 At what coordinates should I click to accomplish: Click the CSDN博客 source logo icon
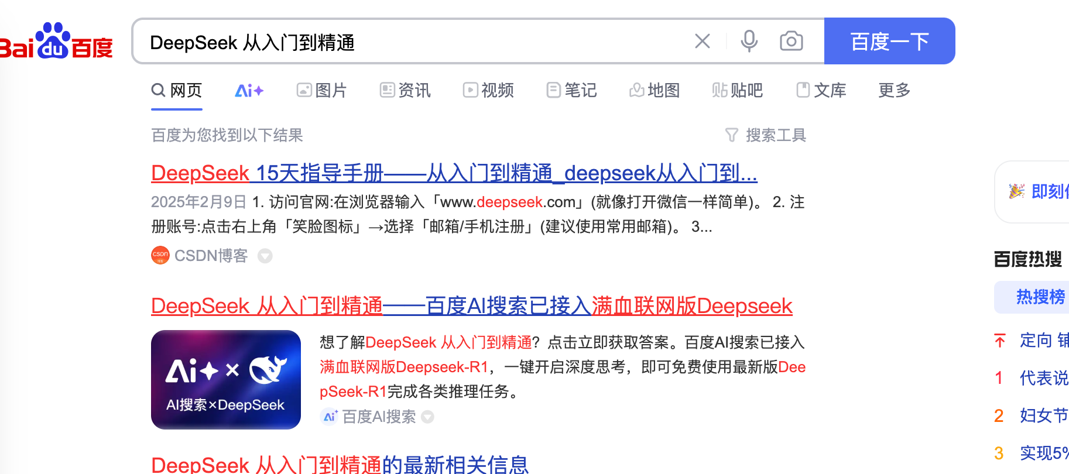click(x=160, y=255)
